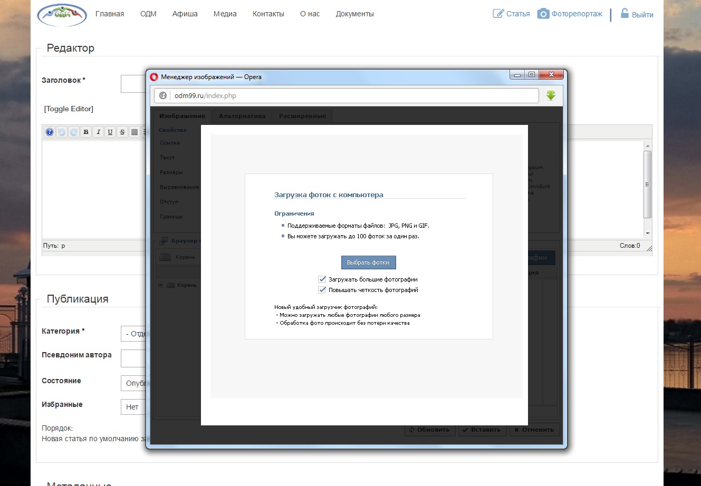Undo last edit in the editor toolbar
This screenshot has height=486, width=701.
pyautogui.click(x=62, y=132)
